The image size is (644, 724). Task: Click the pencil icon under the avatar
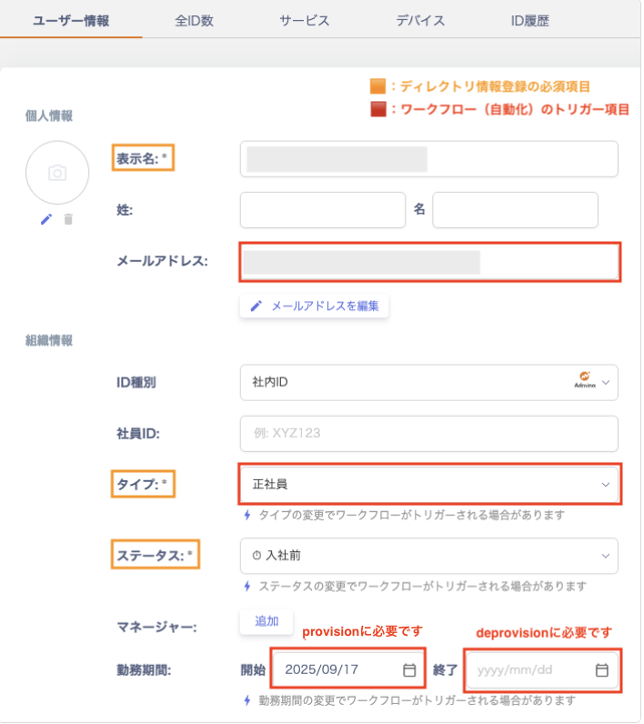[x=46, y=219]
